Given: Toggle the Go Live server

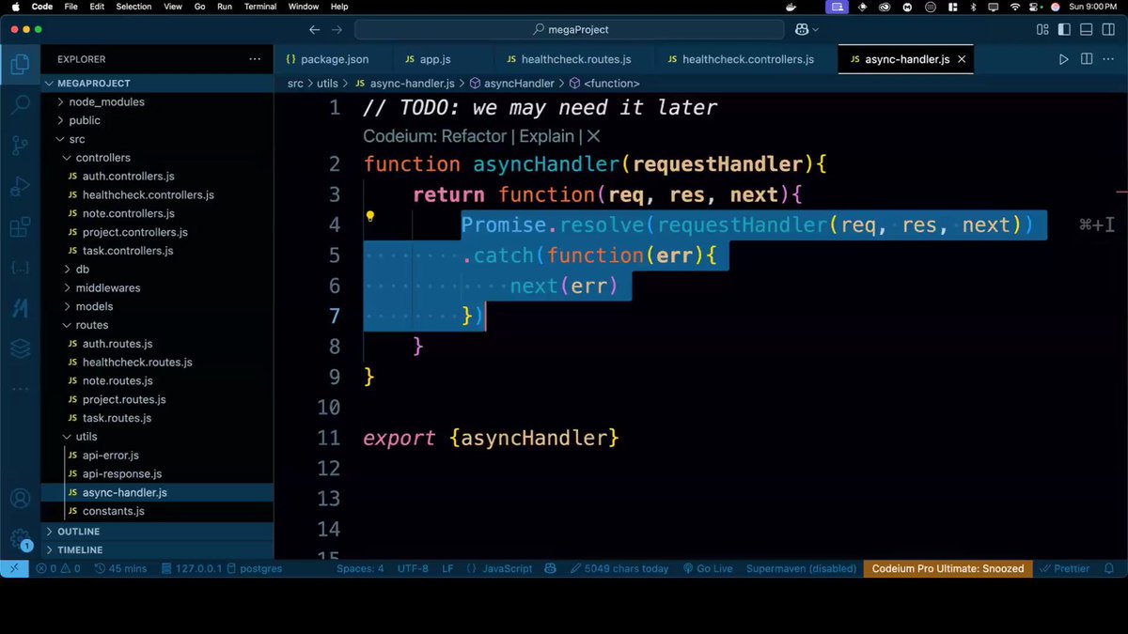Looking at the screenshot, I should (708, 568).
